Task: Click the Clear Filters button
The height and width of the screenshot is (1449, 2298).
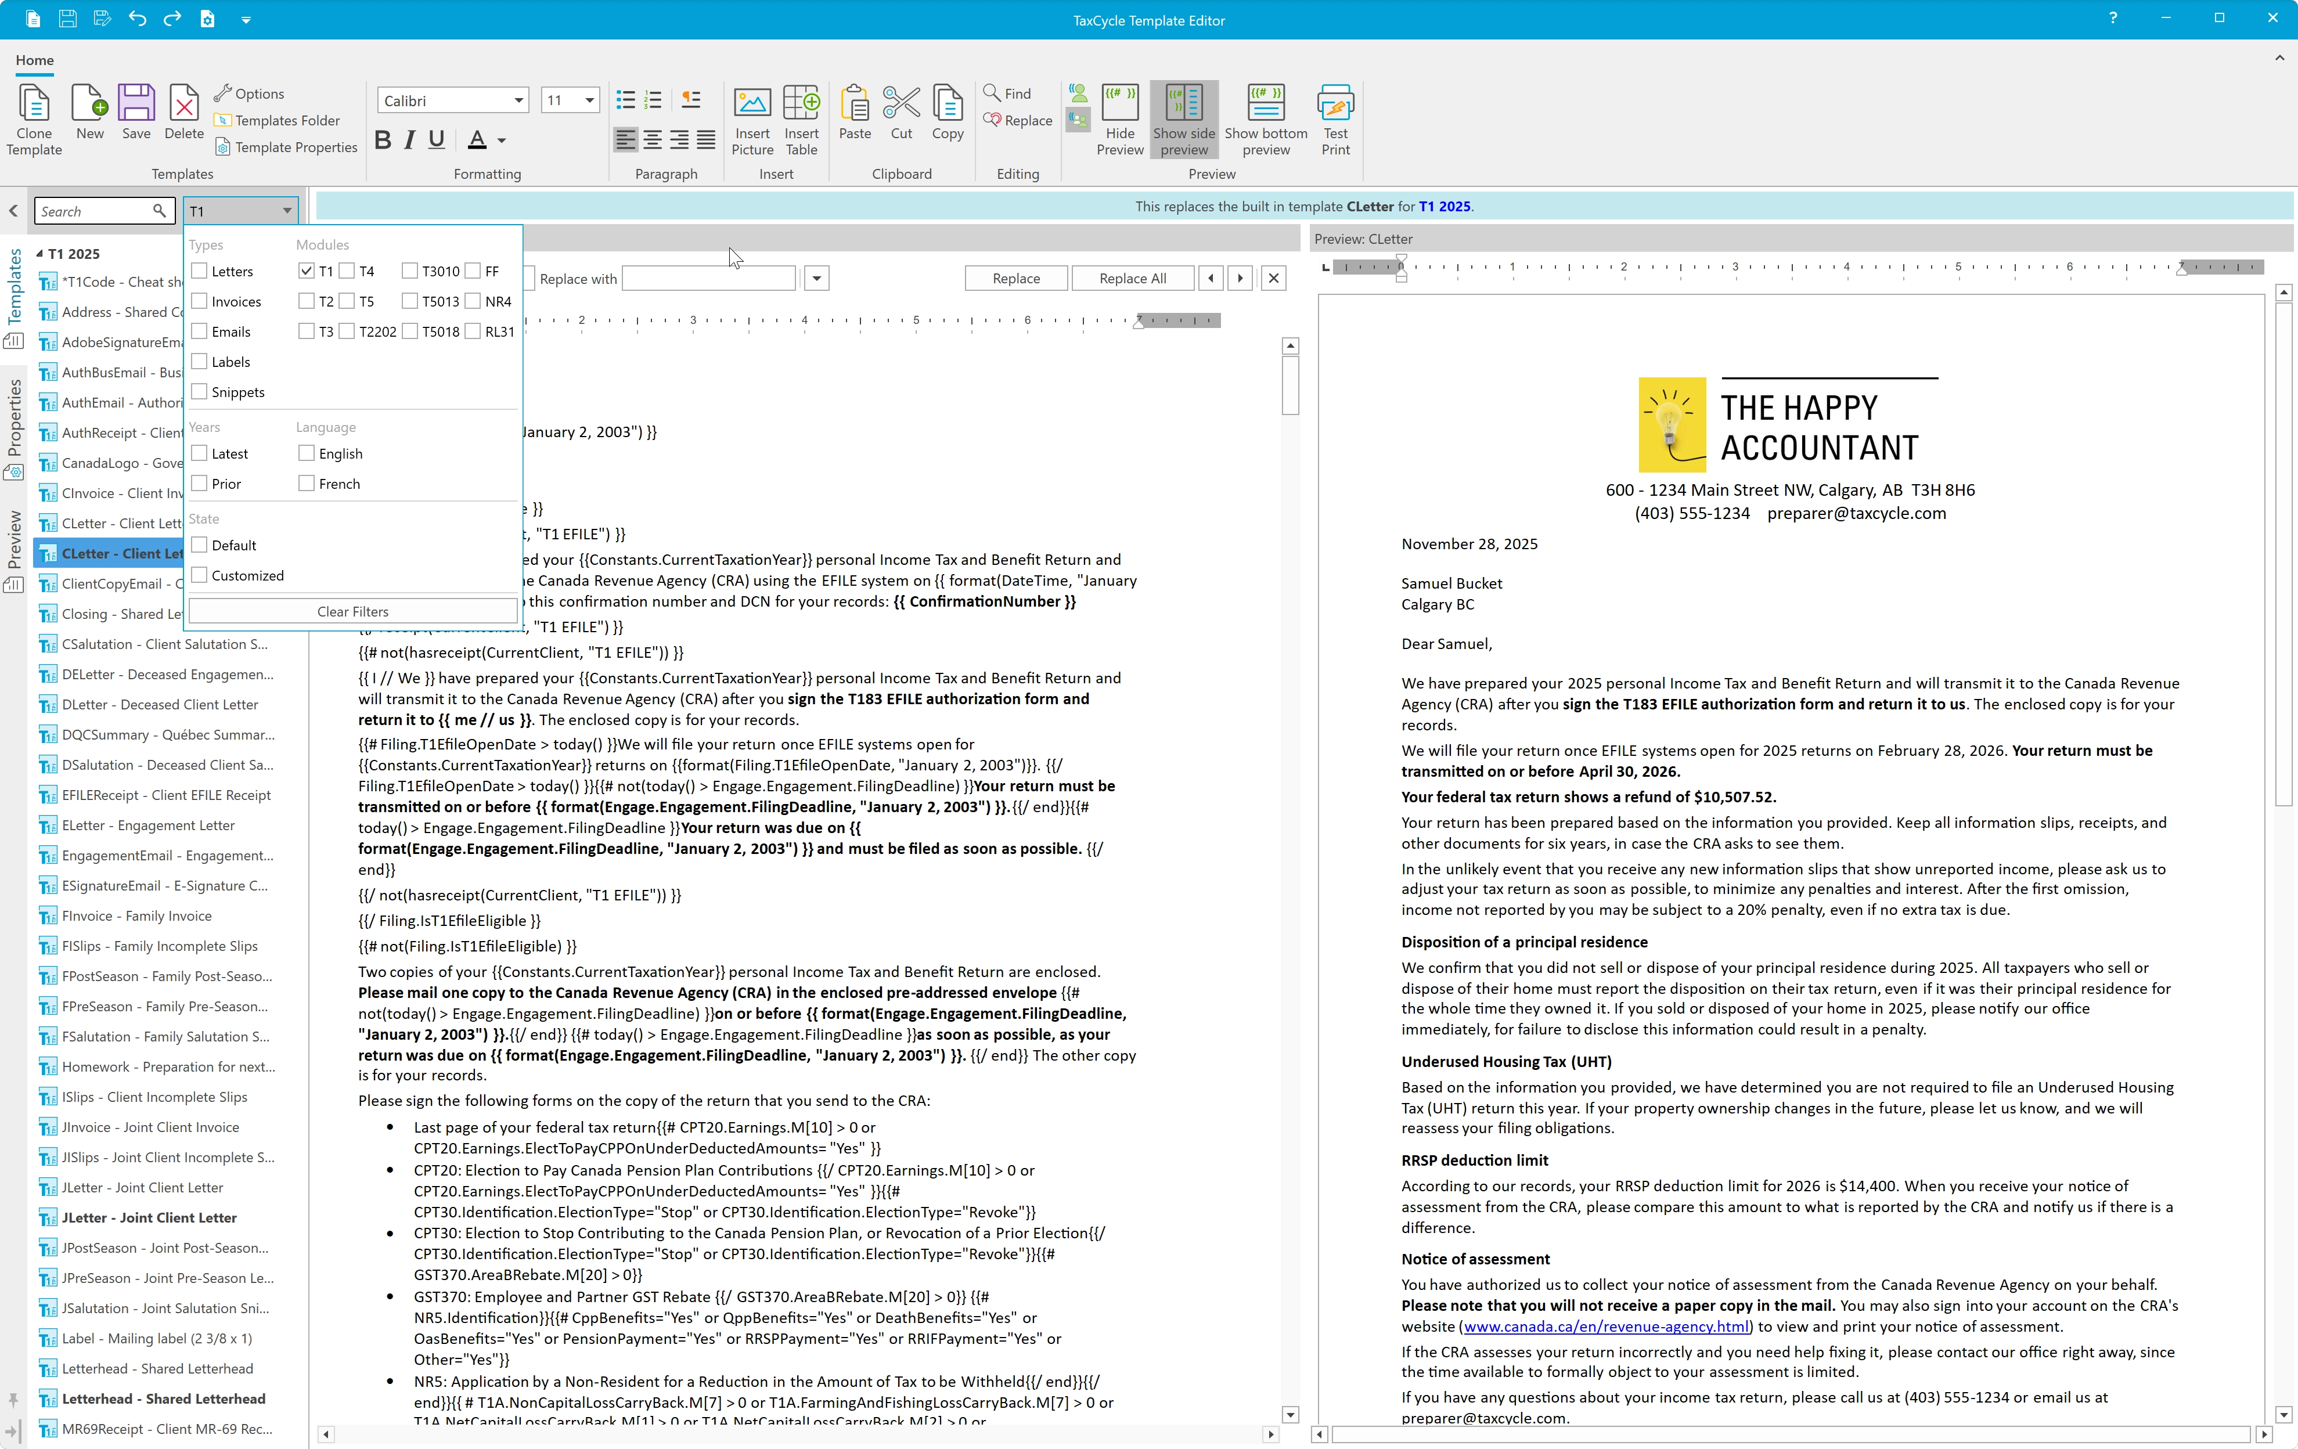Action: [x=352, y=611]
